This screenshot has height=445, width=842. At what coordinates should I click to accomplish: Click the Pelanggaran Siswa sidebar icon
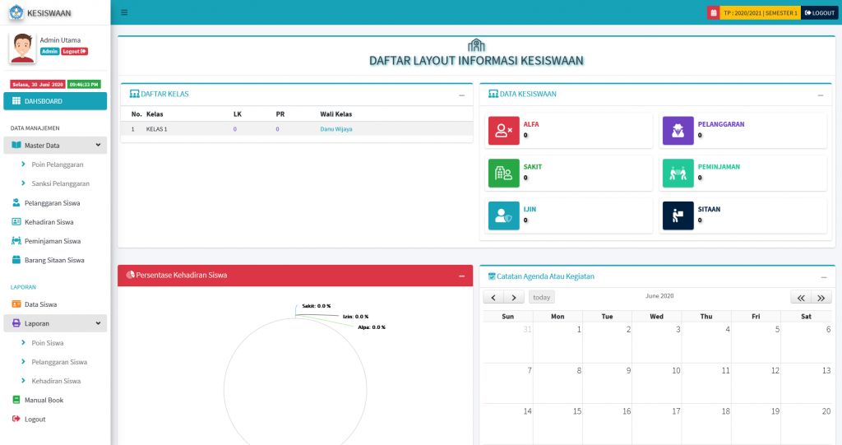(16, 202)
